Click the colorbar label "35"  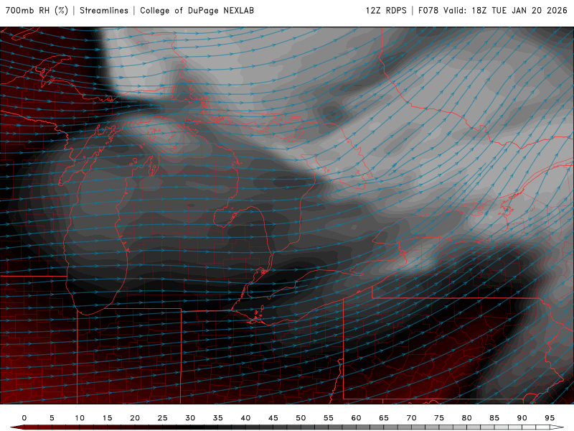coord(218,418)
